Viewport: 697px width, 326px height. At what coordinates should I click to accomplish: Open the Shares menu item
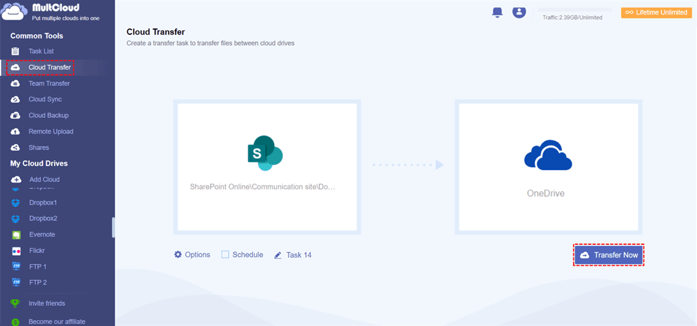[38, 147]
